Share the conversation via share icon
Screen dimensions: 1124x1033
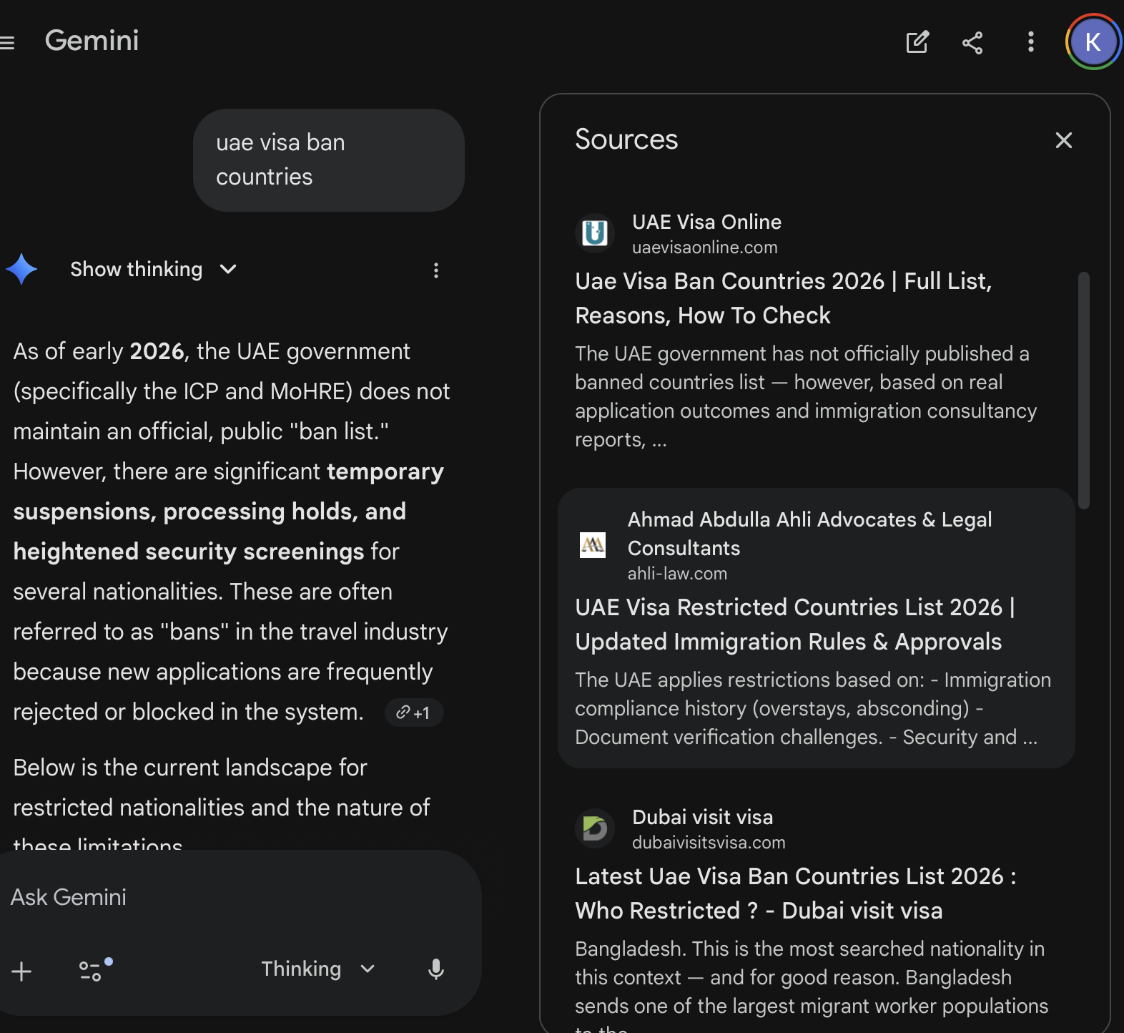[972, 42]
